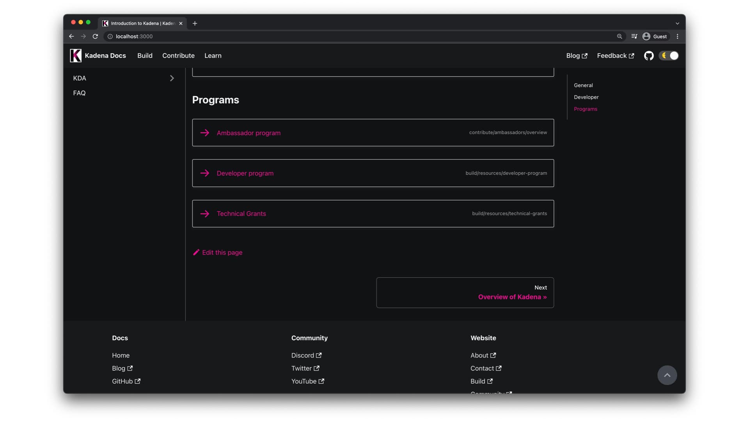The height and width of the screenshot is (421, 749).
Task: Close the Introduction to Kadena tab
Action: (x=181, y=23)
